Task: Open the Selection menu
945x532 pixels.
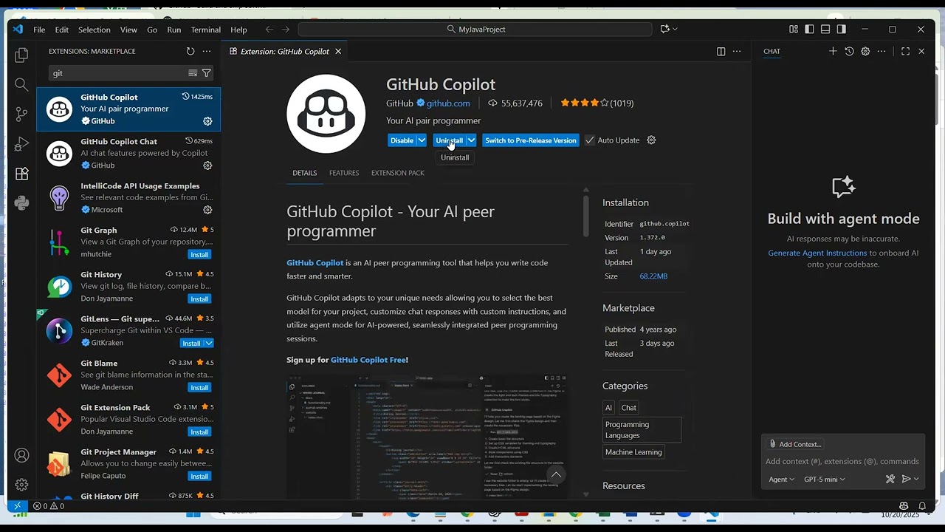Action: click(94, 30)
